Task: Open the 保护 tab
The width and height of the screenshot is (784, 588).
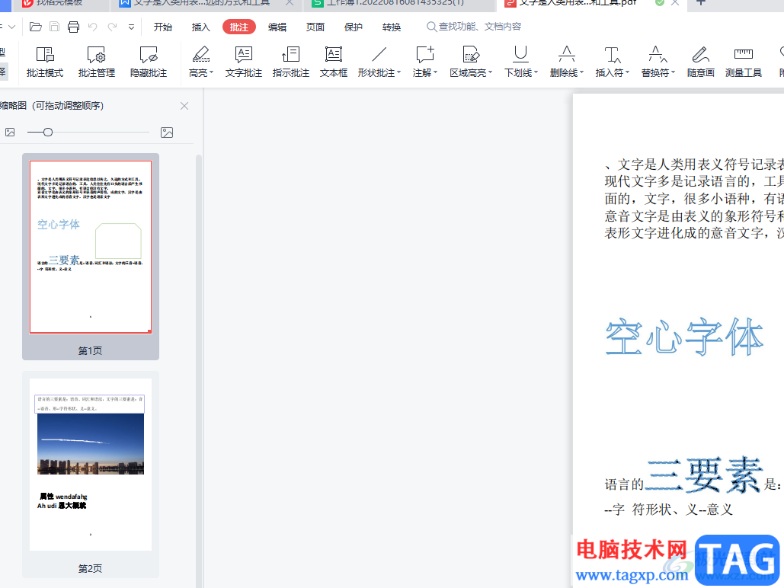Action: (353, 27)
